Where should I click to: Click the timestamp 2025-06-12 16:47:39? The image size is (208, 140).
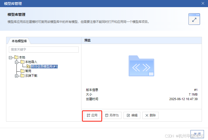tap(183, 99)
